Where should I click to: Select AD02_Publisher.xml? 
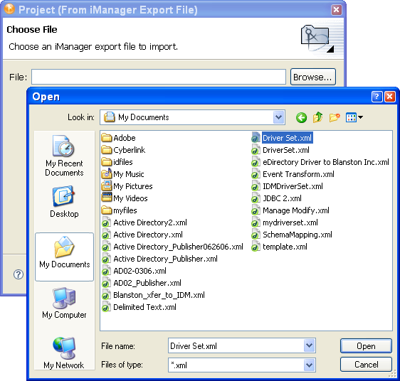pyautogui.click(x=142, y=283)
